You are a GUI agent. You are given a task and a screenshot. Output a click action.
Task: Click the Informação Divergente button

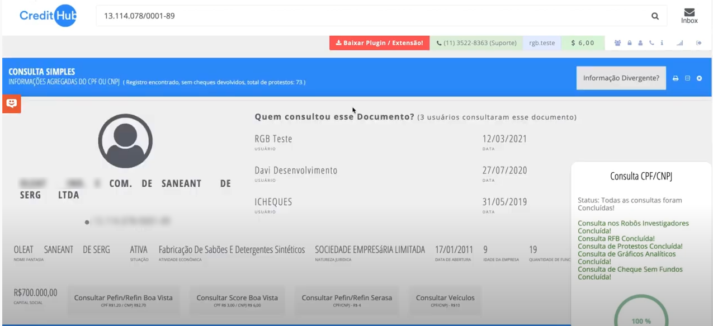621,78
